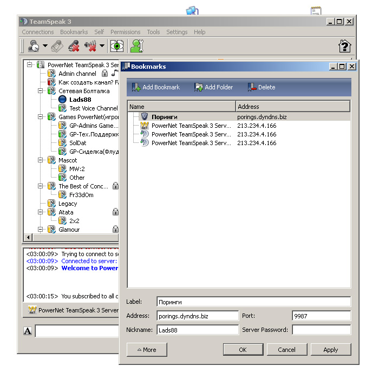This screenshot has width=379, height=379.
Task: Select the PowerNet bookmark with yellow W icon
Action: pos(145,126)
